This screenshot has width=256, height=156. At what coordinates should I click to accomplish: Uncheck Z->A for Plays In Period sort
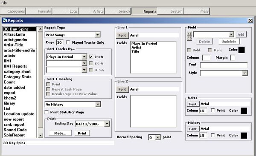point(91,57)
